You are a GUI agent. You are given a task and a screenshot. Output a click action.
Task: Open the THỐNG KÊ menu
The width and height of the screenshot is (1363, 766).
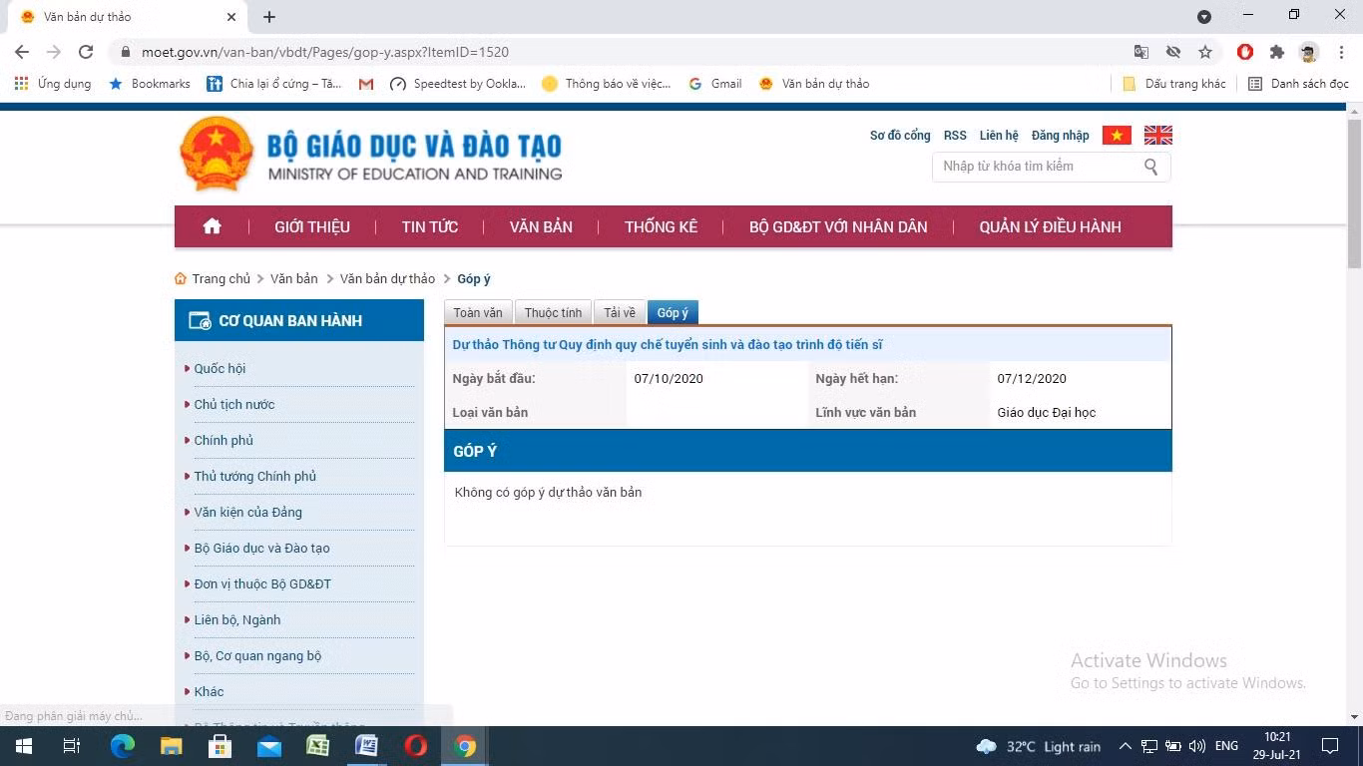click(661, 226)
